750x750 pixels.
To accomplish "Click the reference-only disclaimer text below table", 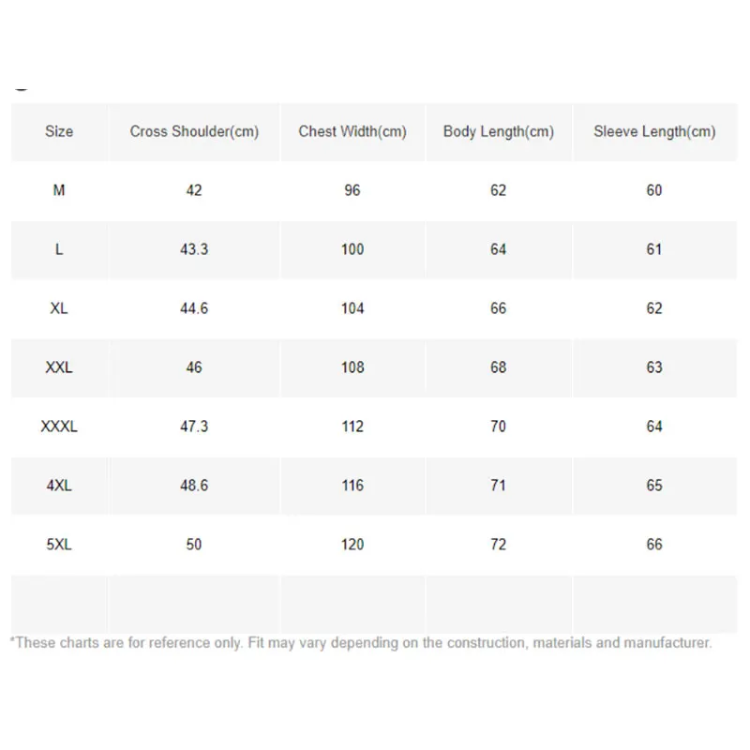I will (x=361, y=643).
